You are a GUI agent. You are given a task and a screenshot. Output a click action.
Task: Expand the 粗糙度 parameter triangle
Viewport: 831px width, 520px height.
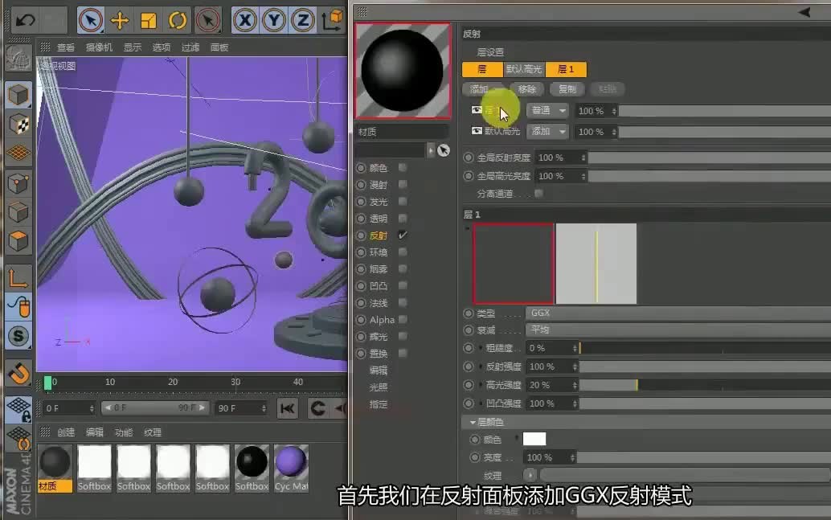481,348
